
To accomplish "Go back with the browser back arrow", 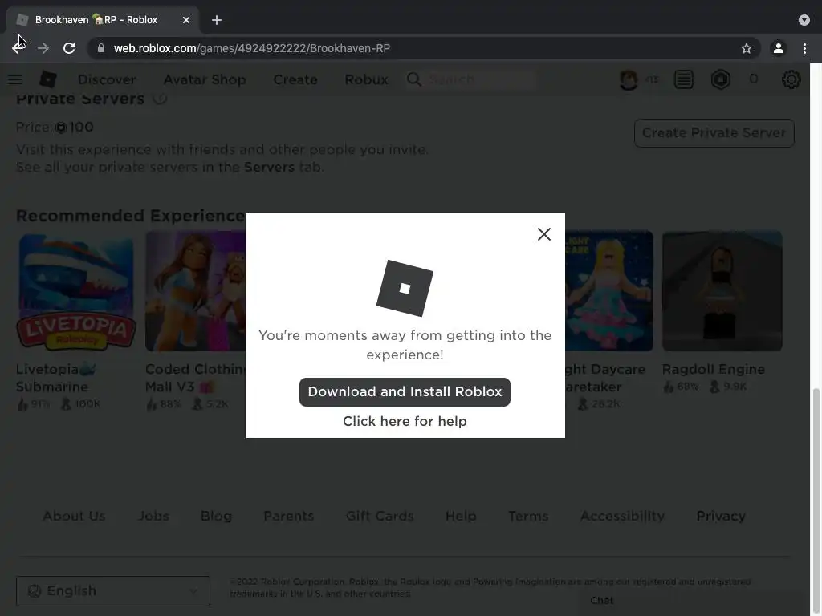I will [x=18, y=48].
